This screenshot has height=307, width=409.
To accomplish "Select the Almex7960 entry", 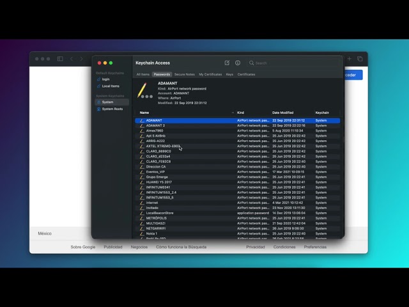I will point(237,130).
